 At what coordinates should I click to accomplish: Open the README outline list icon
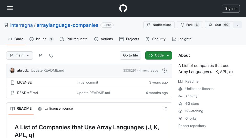(x=165, y=109)
